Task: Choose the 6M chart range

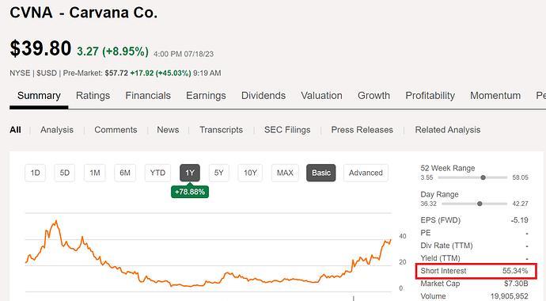Action: click(x=125, y=173)
